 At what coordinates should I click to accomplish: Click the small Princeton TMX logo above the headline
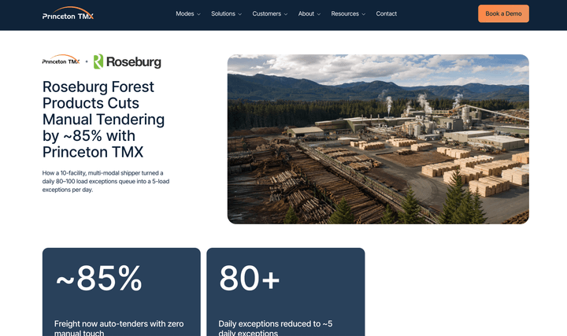tap(61, 60)
